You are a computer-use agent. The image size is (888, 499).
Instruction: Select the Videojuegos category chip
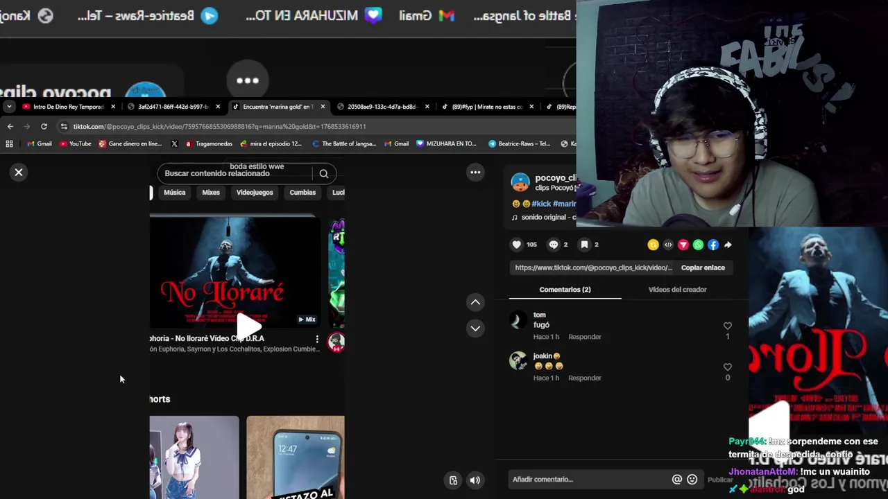click(255, 193)
